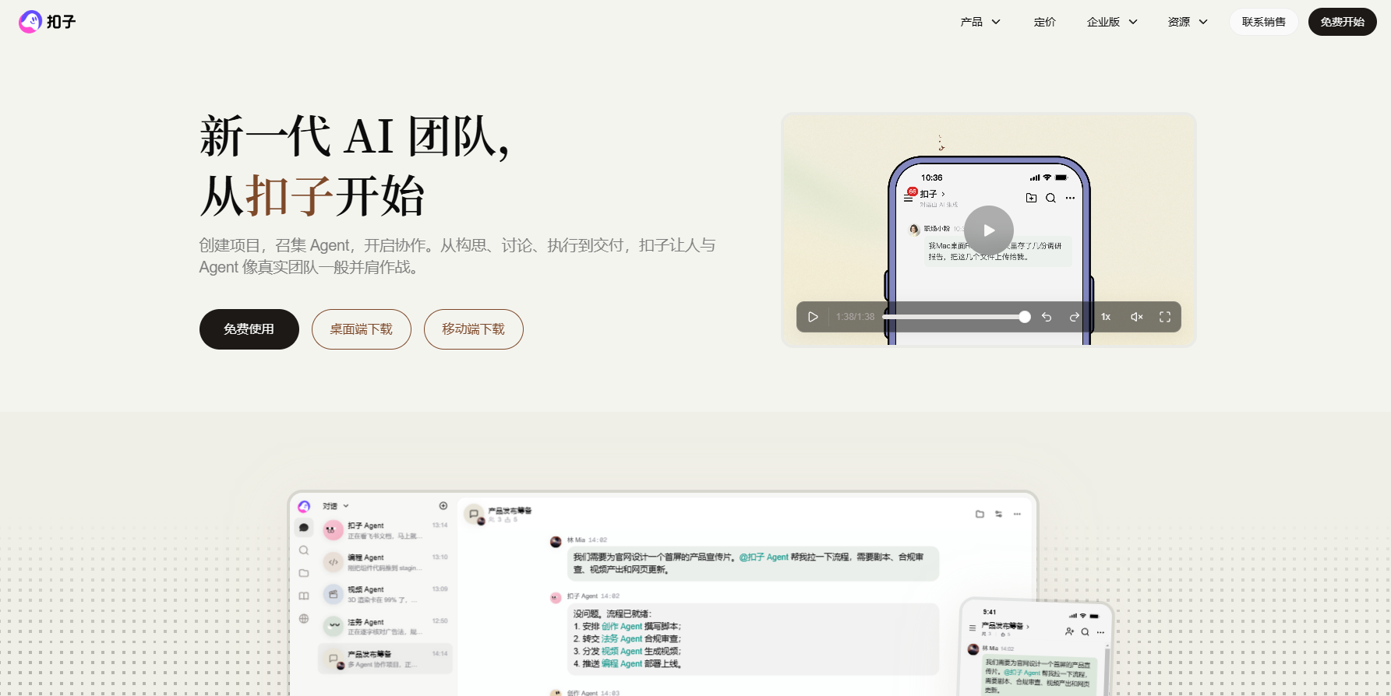The width and height of the screenshot is (1391, 696).
Task: Expand the 企业版 navigation dropdown
Action: click(x=1113, y=22)
